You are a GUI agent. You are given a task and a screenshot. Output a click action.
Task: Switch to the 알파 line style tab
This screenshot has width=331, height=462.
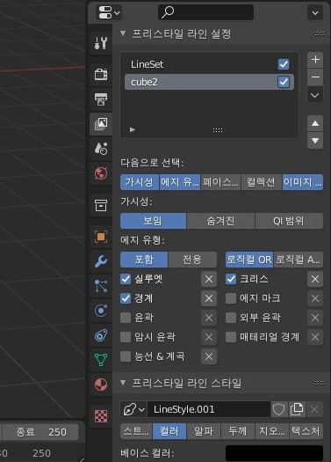click(204, 431)
